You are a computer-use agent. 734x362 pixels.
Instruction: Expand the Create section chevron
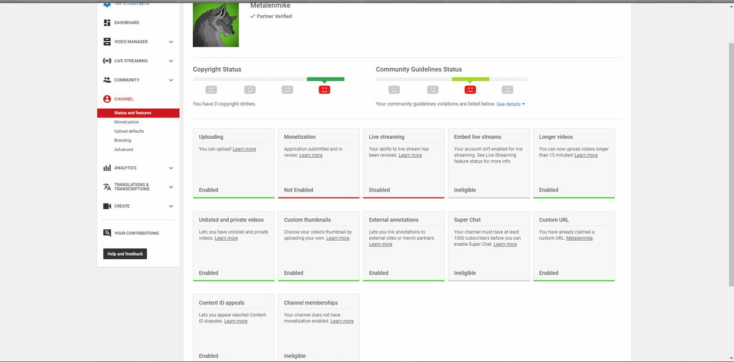[171, 207]
